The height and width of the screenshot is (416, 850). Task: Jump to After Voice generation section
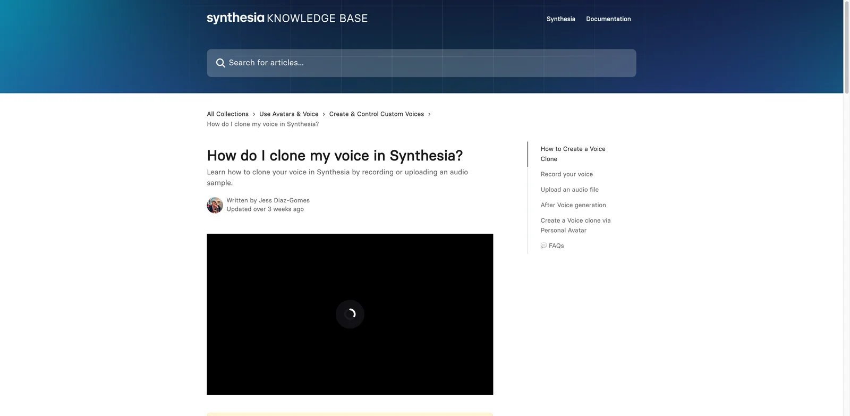573,205
